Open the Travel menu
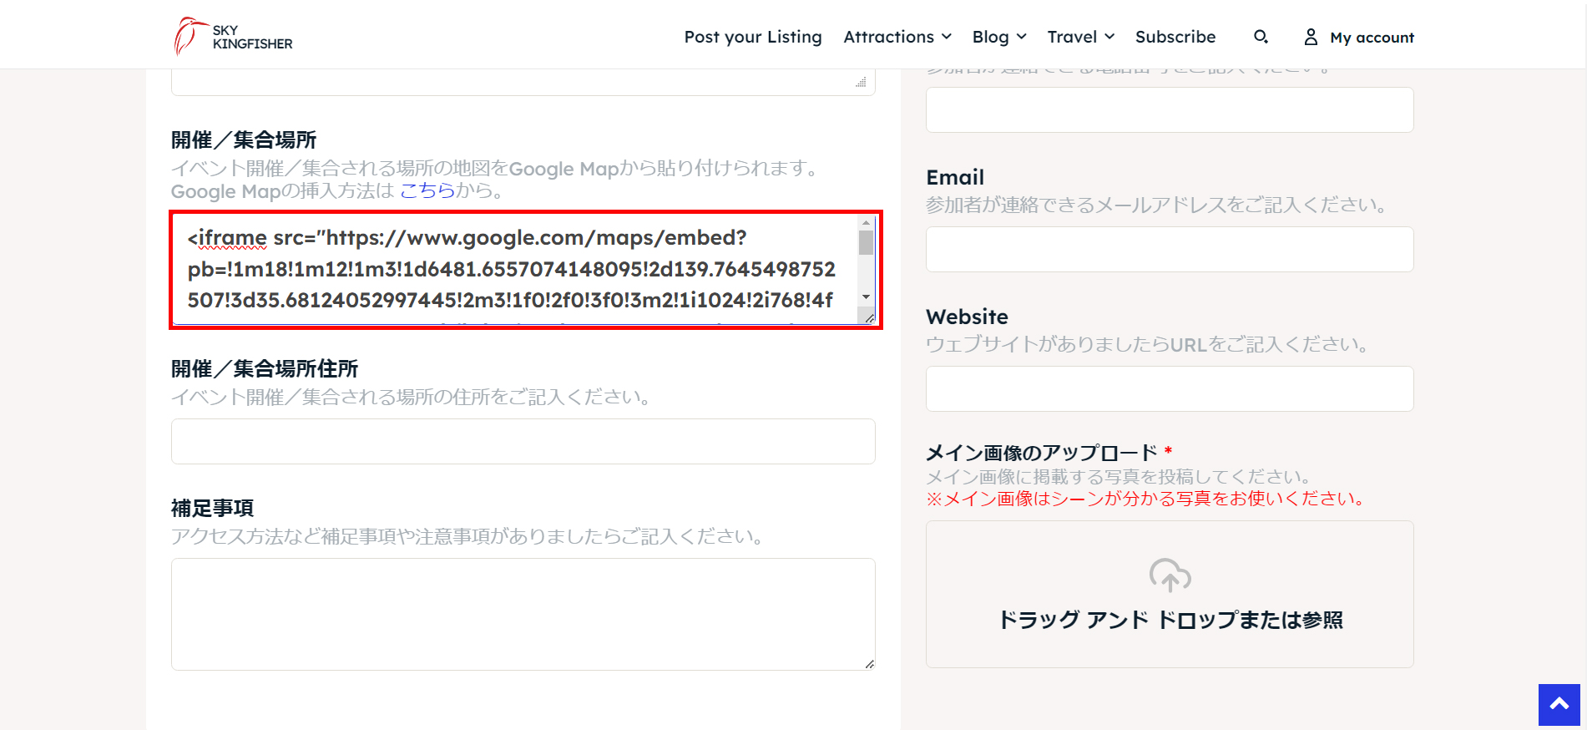This screenshot has height=730, width=1587. tap(1072, 37)
